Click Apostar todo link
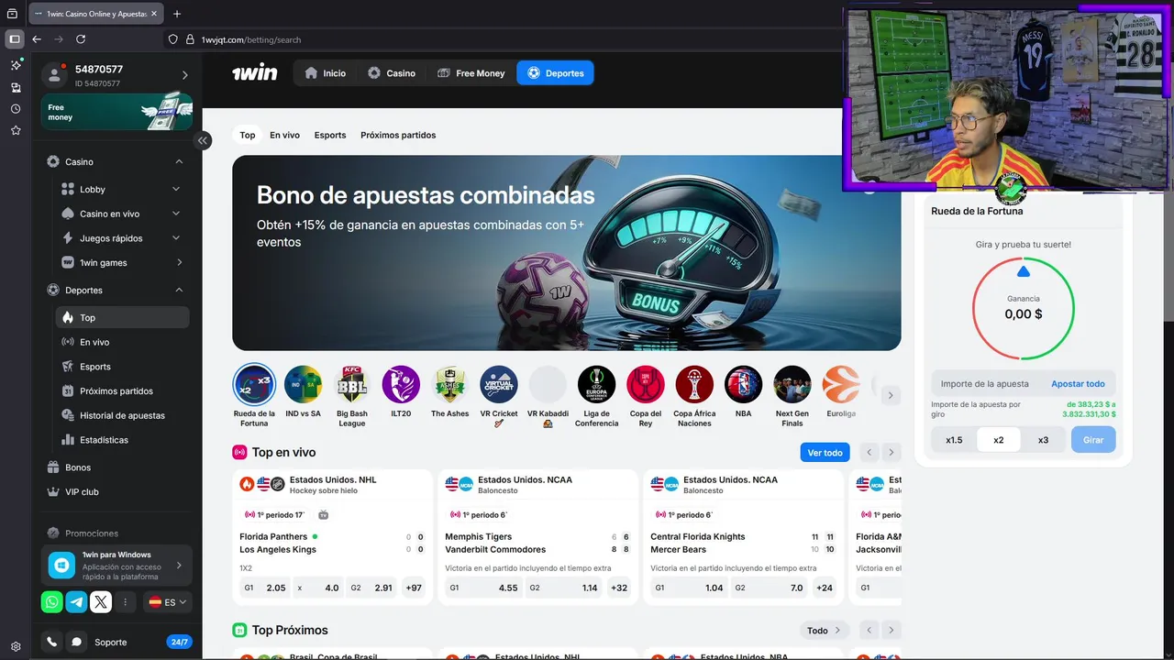The width and height of the screenshot is (1174, 660). [x=1078, y=384]
